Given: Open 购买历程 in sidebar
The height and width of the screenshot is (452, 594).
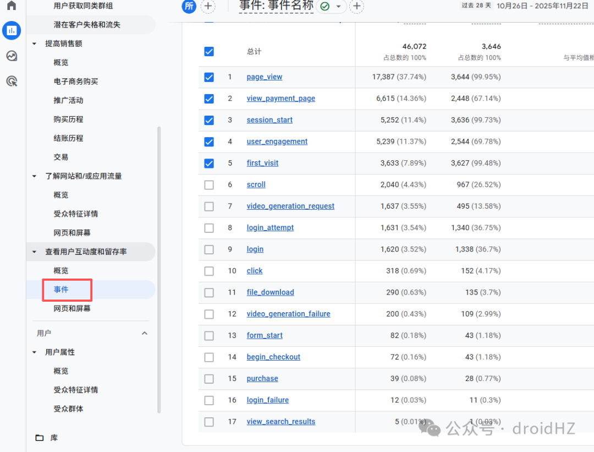Looking at the screenshot, I should tap(68, 119).
